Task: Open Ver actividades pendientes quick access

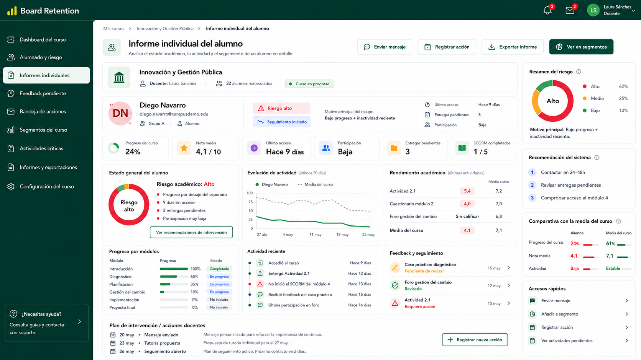Action: 579,340
